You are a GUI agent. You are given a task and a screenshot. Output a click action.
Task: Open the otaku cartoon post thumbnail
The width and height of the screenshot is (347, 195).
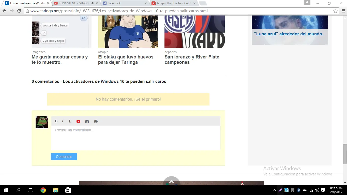click(x=128, y=32)
